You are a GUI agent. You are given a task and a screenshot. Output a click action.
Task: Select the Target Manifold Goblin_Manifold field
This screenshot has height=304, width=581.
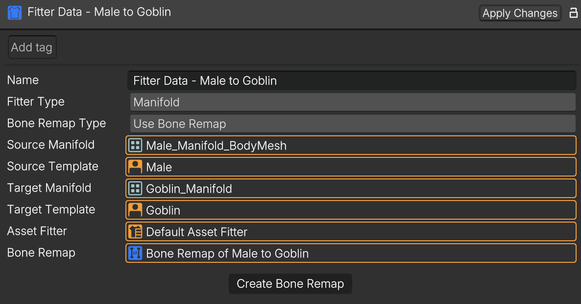351,188
